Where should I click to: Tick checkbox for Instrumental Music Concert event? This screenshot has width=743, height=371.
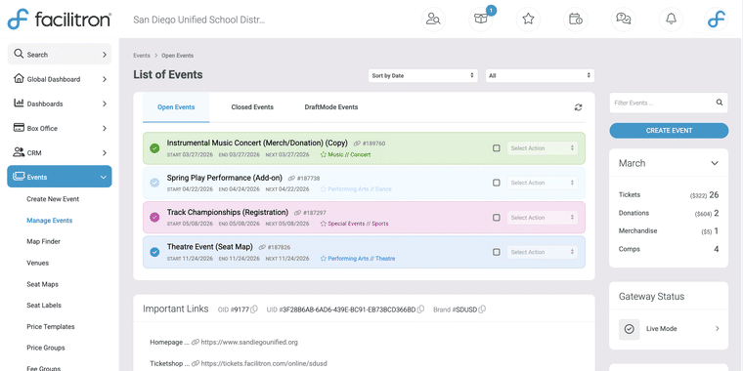point(496,148)
